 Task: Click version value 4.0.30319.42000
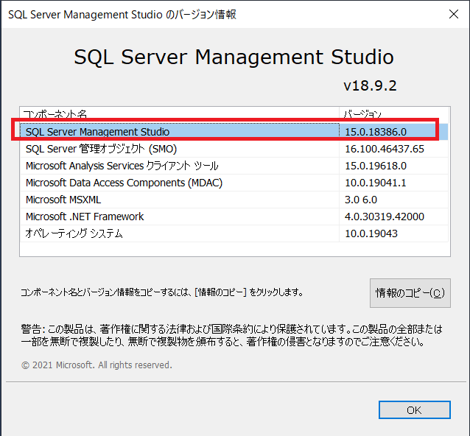tap(385, 217)
